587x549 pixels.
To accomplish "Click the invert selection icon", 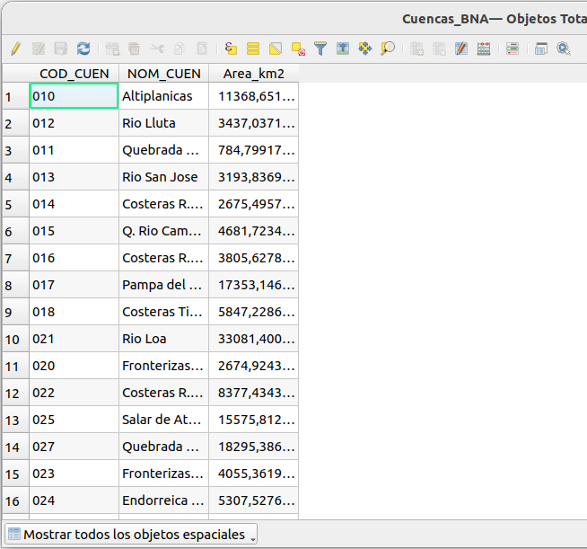I will 276,49.
